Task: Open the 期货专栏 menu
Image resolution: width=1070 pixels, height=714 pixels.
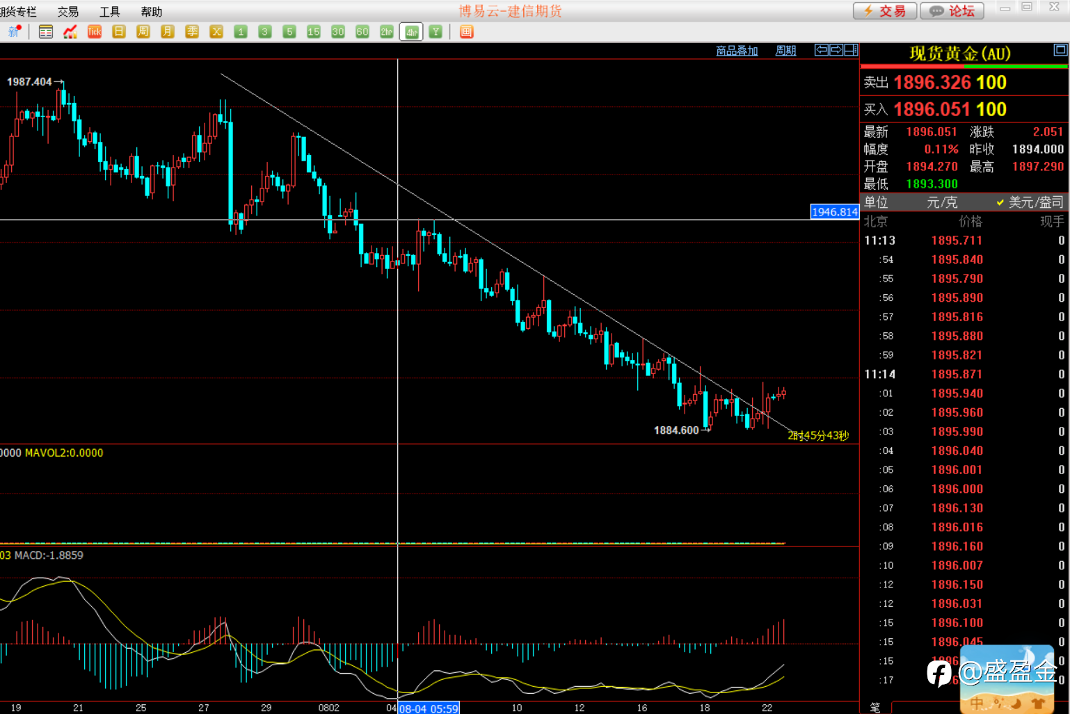Action: coord(18,12)
